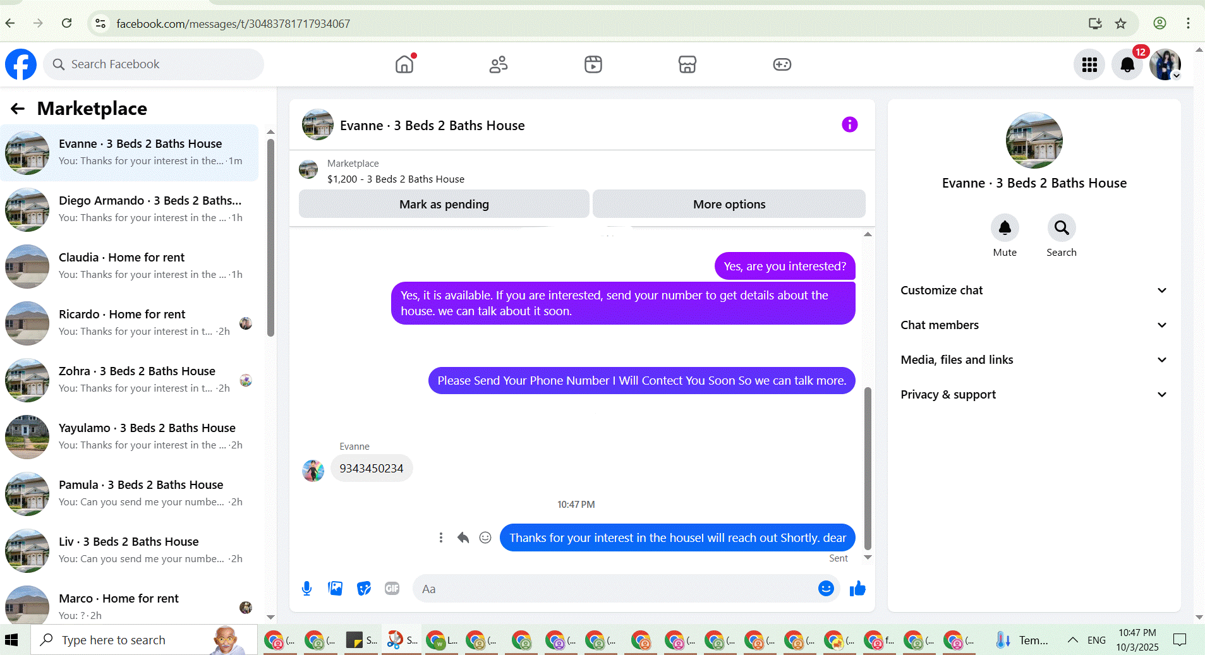Open the Gaming controller icon
The height and width of the screenshot is (655, 1205).
[x=782, y=64]
